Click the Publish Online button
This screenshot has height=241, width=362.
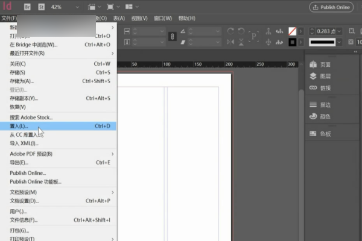331,7
